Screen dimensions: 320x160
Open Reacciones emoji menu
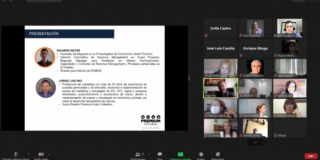pyautogui.click(x=218, y=156)
